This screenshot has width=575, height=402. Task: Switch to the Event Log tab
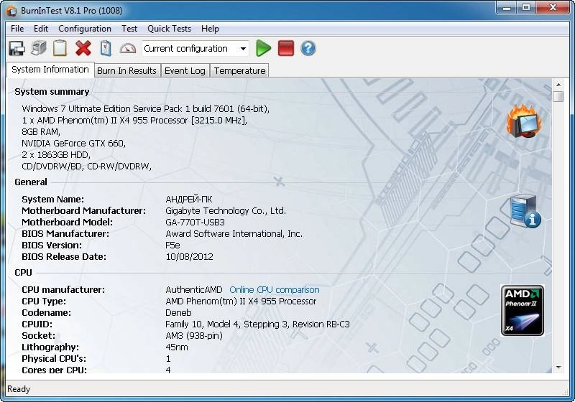coord(185,70)
